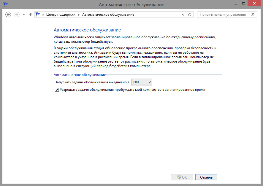Click the Back navigation arrow
This screenshot has height=186, width=263.
pyautogui.click(x=8, y=15)
